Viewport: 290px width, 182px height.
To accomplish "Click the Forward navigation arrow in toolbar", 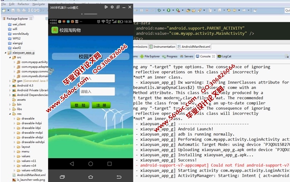I will pos(244,10).
